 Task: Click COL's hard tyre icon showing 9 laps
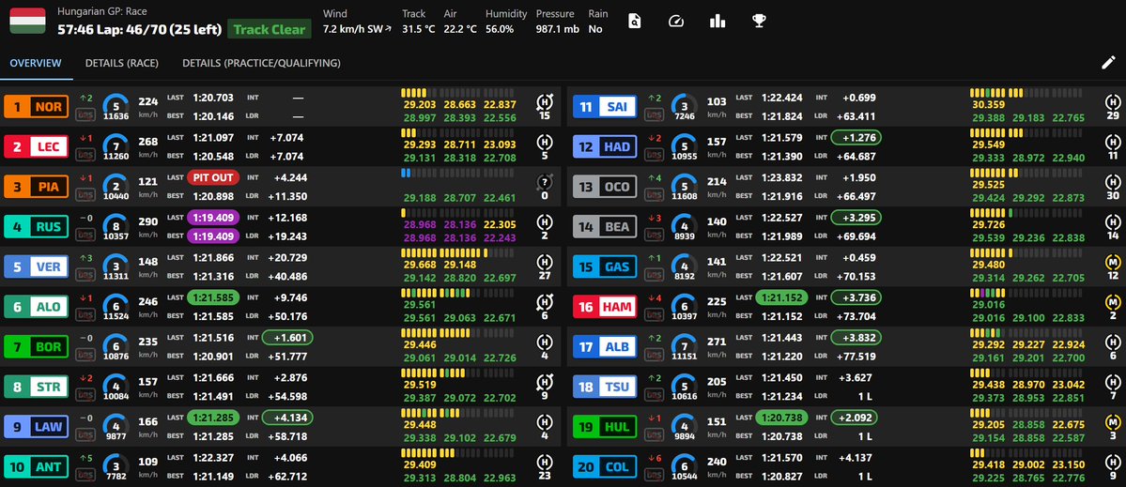tap(1113, 464)
